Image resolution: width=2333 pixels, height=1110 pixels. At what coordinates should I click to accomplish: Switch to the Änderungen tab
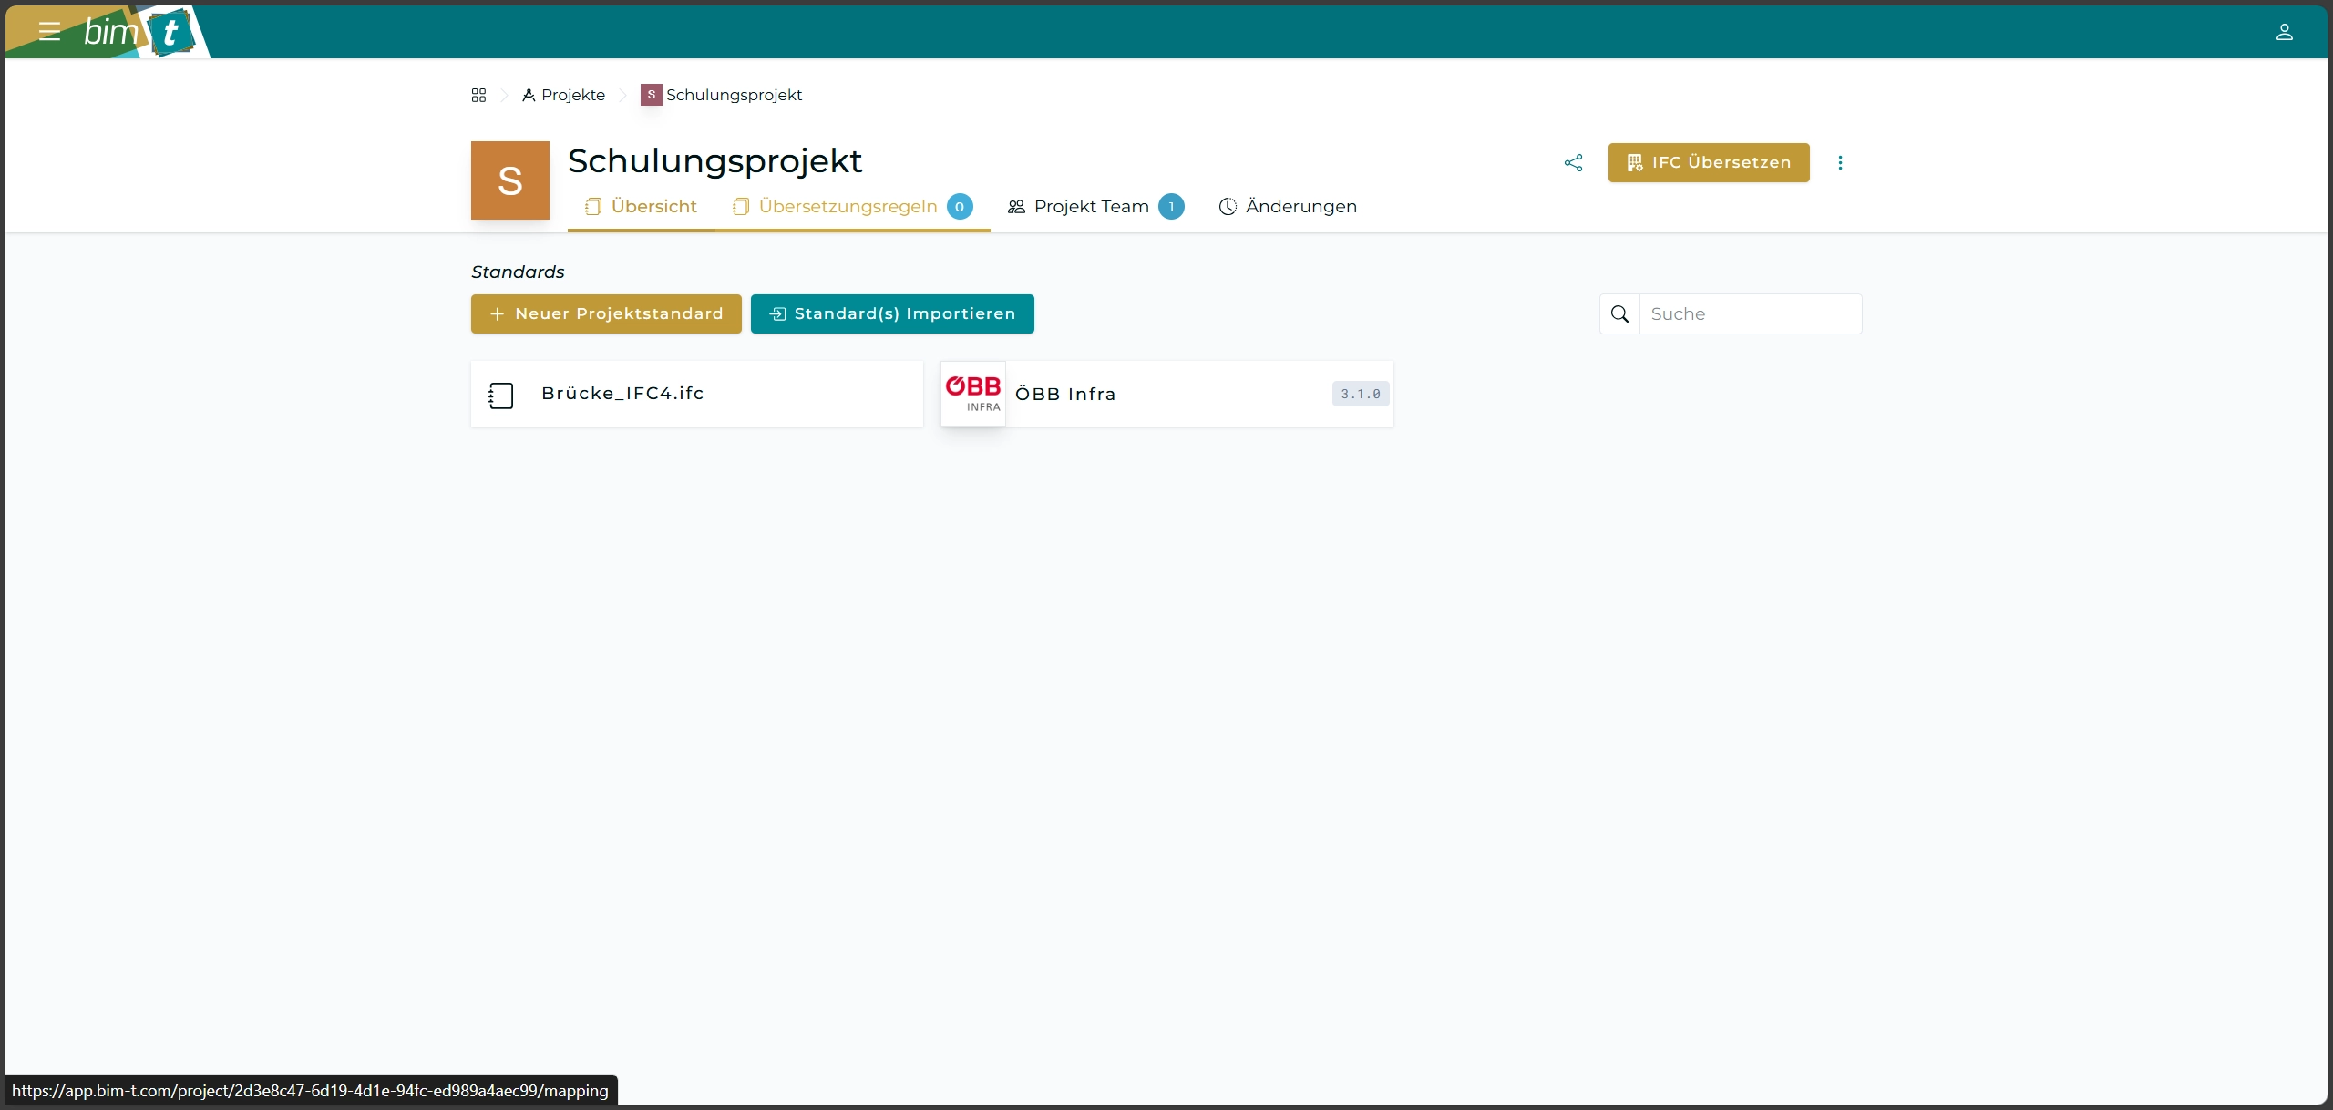pos(1288,207)
